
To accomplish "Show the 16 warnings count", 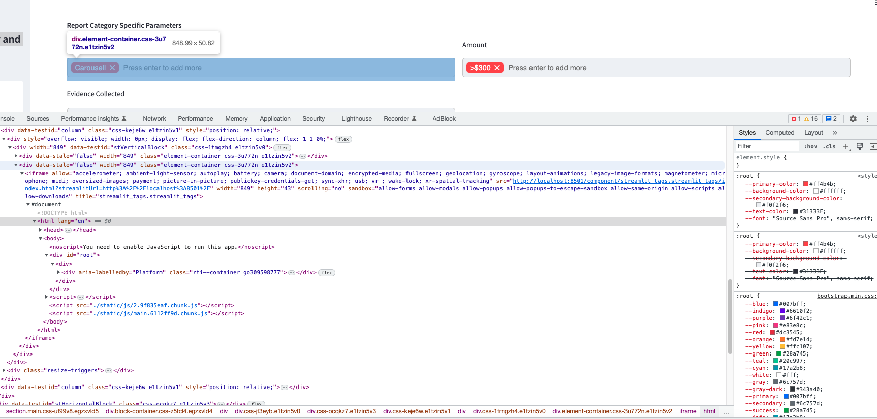I will coord(811,119).
